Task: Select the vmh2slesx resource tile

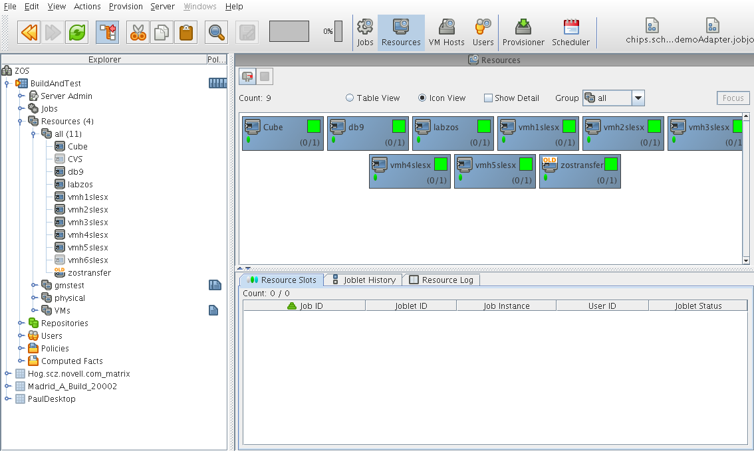Action: [x=623, y=133]
